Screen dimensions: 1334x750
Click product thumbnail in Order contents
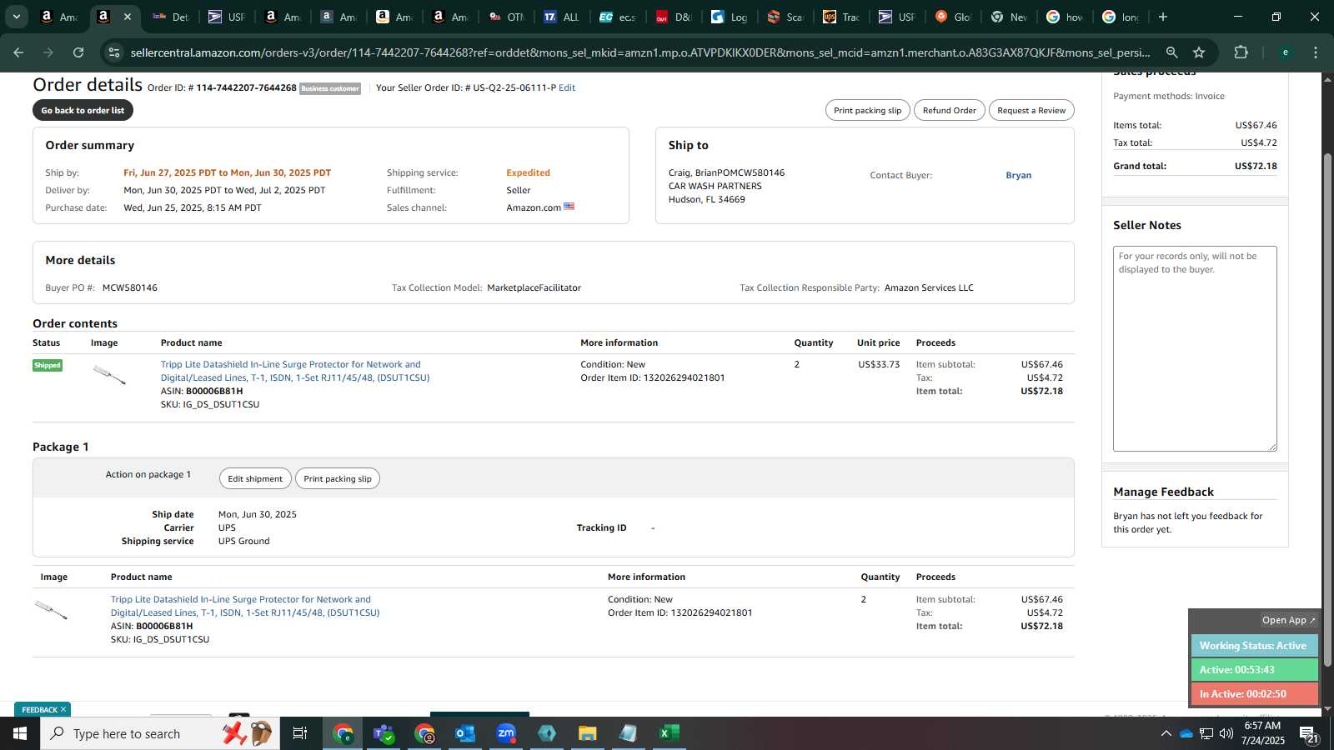[x=109, y=375]
